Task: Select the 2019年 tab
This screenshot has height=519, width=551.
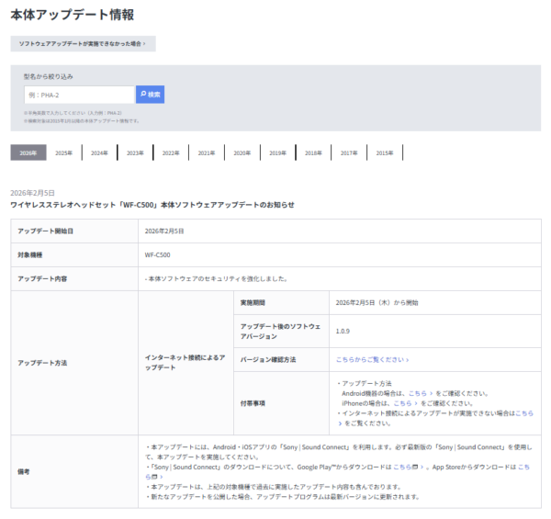Action: 278,152
